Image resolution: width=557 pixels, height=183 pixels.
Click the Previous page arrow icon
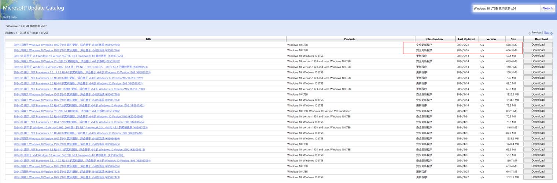(x=530, y=33)
